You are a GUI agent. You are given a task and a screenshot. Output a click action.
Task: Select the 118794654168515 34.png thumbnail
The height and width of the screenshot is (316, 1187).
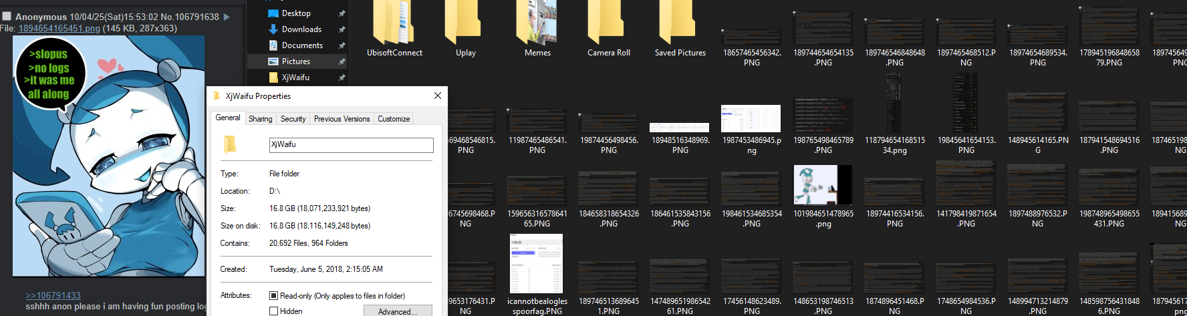(894, 104)
